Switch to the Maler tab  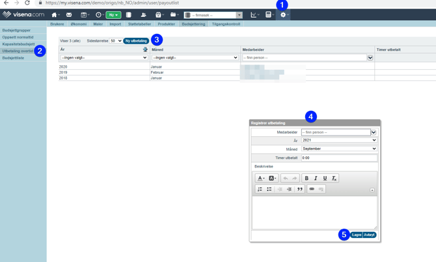coord(98,24)
